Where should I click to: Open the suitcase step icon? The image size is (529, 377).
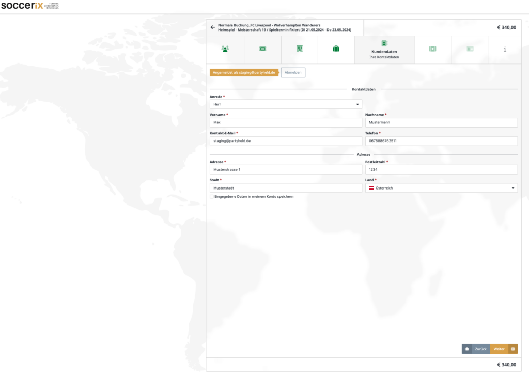click(x=336, y=49)
